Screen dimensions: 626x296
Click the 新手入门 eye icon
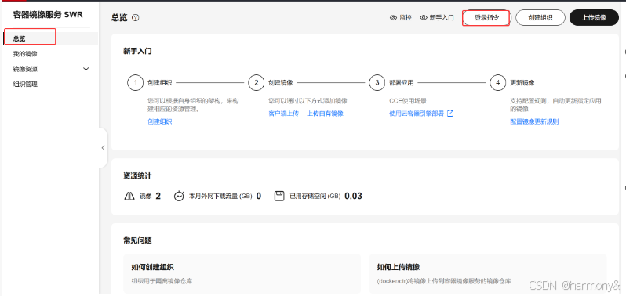point(424,18)
